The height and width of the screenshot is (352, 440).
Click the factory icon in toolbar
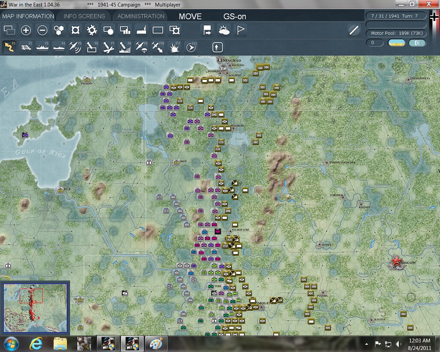(141, 30)
